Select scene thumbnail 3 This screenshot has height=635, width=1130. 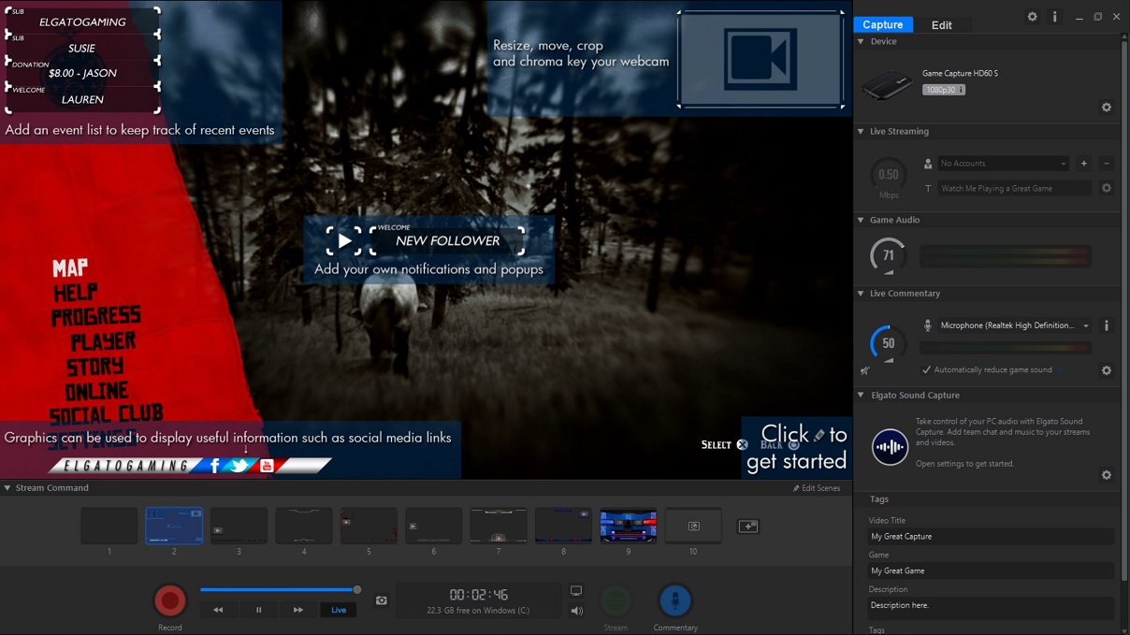(x=239, y=526)
